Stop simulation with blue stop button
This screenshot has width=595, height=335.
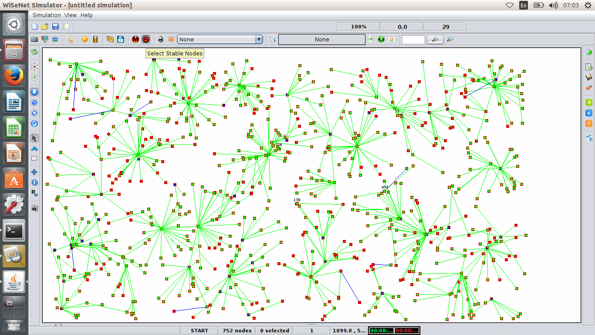pos(34,113)
